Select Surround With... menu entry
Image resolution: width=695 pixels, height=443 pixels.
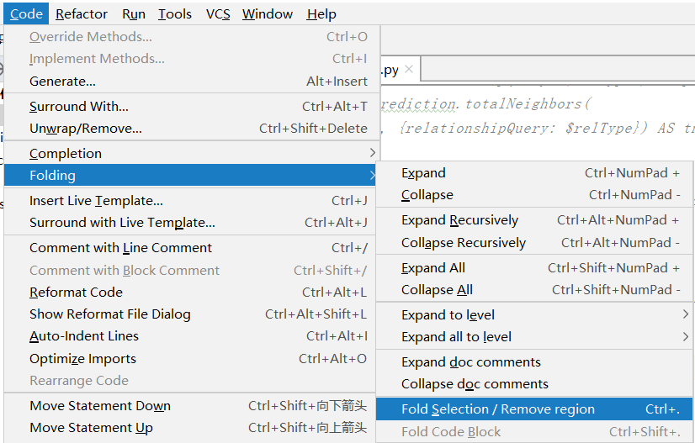(x=192, y=106)
